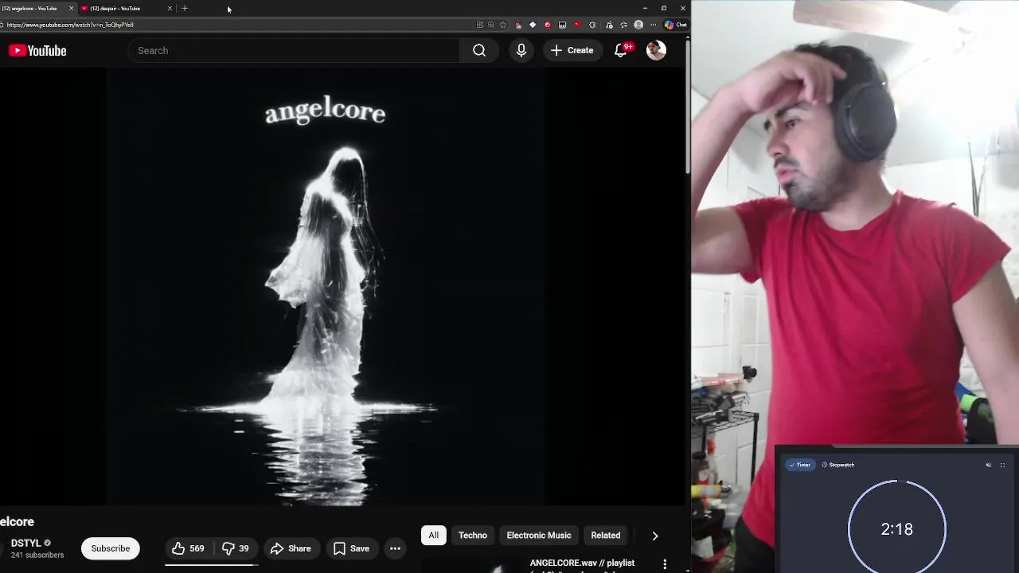Viewport: 1019px width, 573px height.
Task: Open the account avatar menu on YouTube
Action: coord(656,51)
